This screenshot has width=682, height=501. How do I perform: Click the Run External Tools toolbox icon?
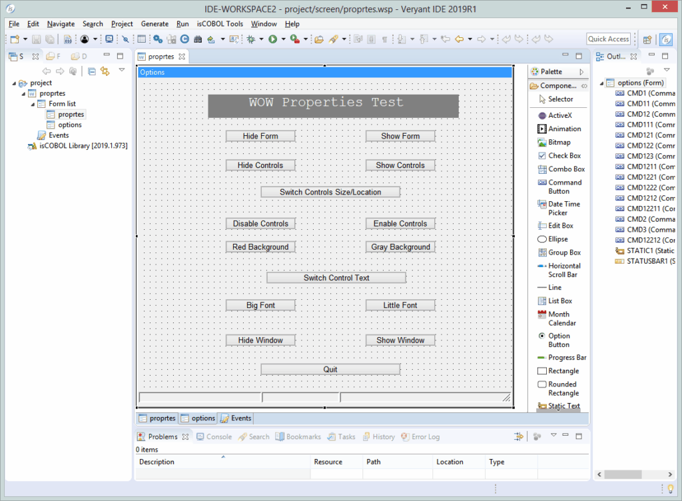(294, 39)
